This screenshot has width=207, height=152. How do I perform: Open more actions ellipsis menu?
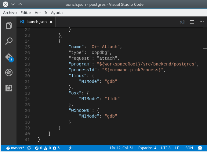coord(201,22)
